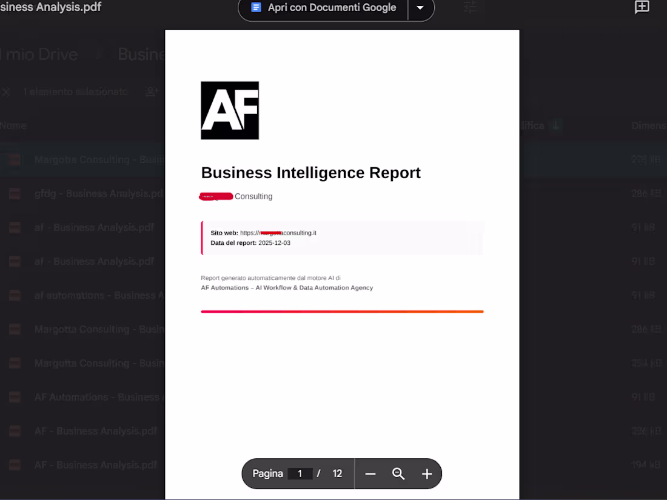Click the add comment icon top right
The height and width of the screenshot is (500, 667).
click(642, 7)
